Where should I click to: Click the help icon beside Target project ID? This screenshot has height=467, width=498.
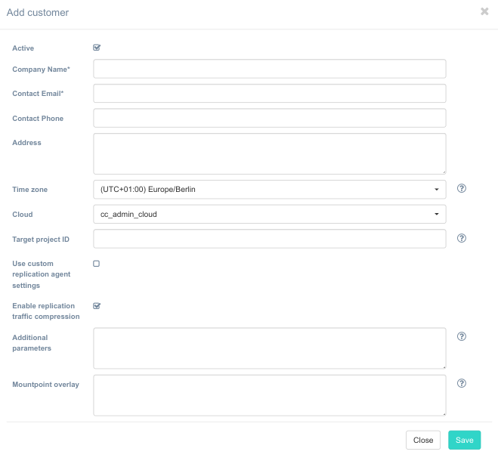462,238
